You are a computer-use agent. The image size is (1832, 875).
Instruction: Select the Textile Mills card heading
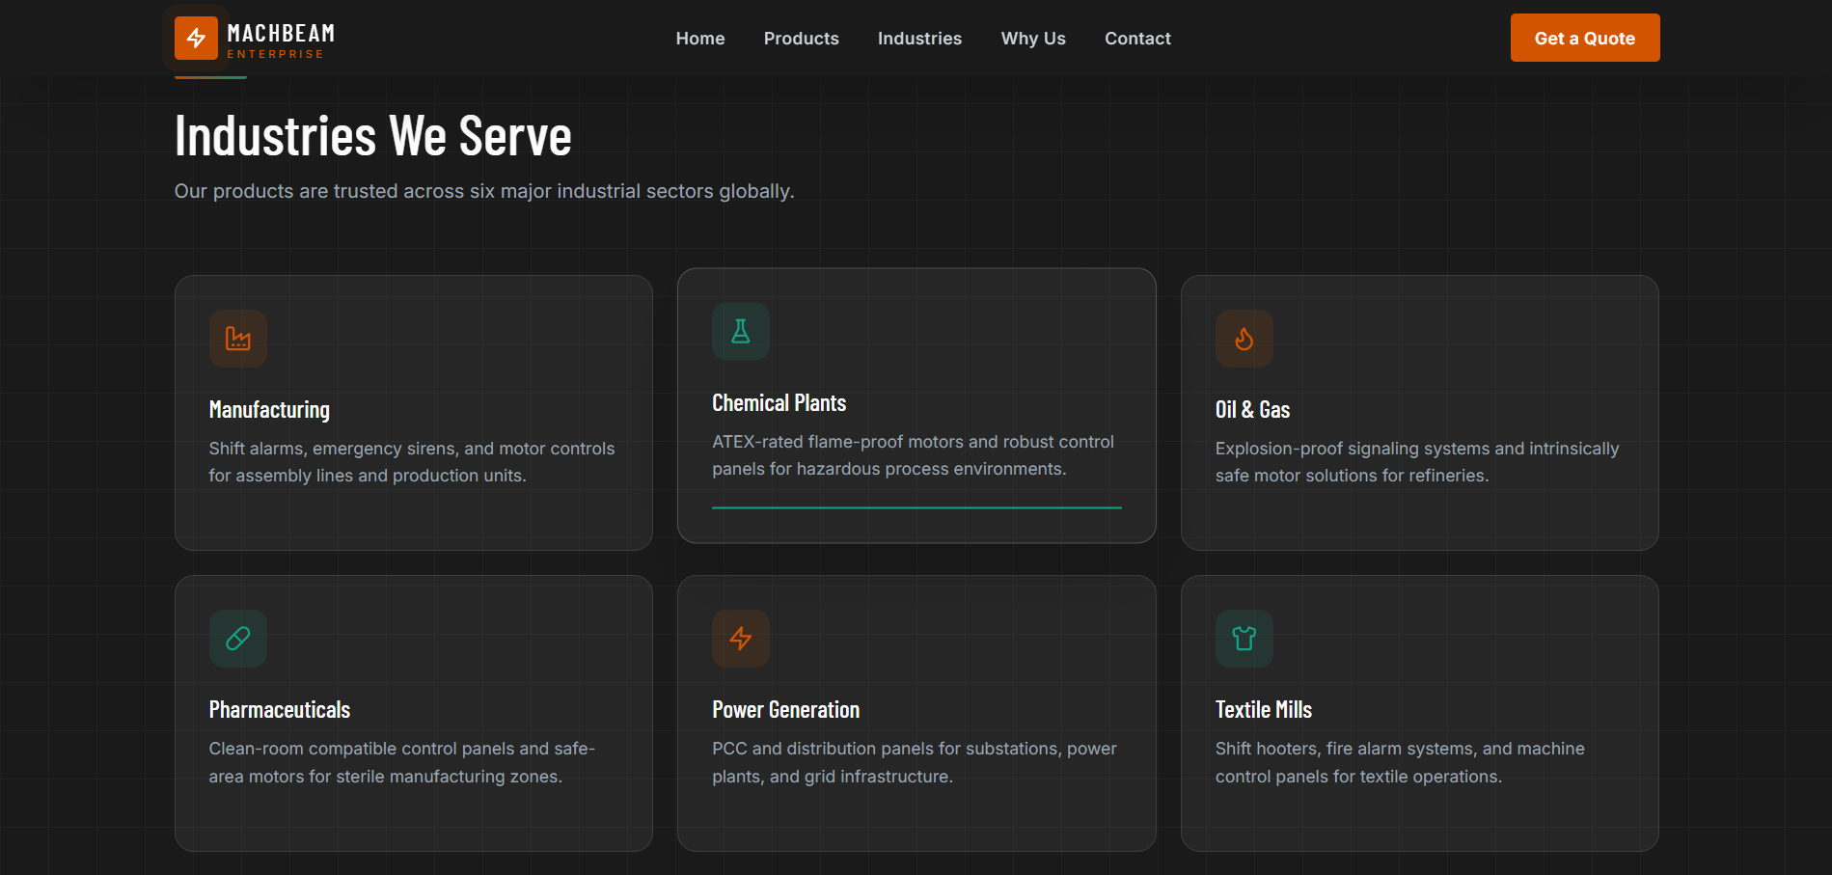[1264, 710]
